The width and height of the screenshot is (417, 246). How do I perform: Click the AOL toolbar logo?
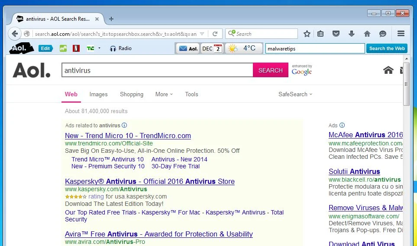(x=21, y=48)
